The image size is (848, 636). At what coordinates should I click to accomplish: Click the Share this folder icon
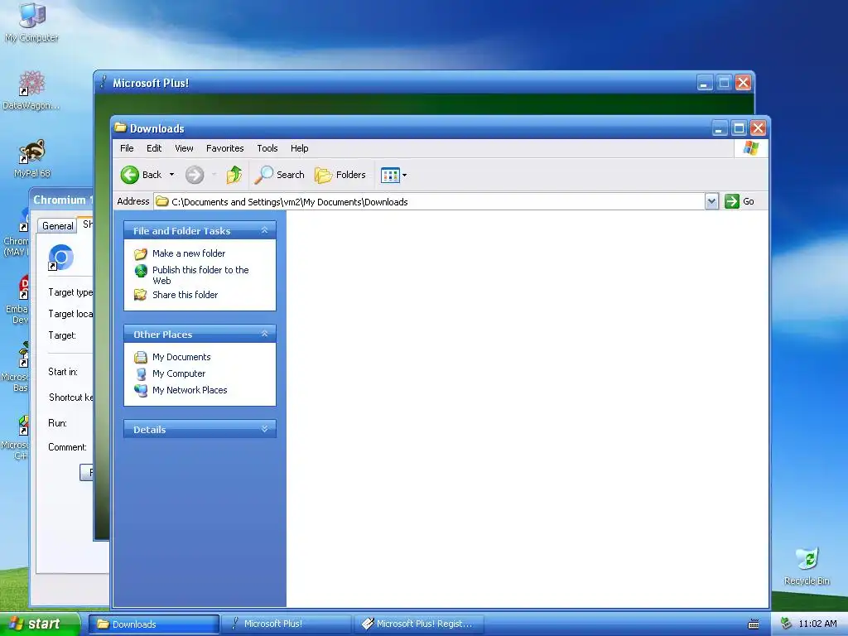(141, 295)
